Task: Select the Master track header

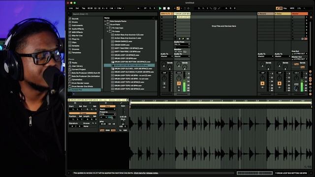Action: (x=299, y=14)
